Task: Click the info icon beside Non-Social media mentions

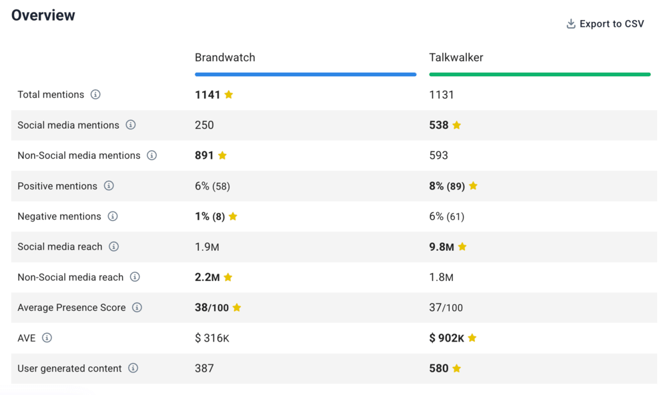Action: tap(150, 155)
